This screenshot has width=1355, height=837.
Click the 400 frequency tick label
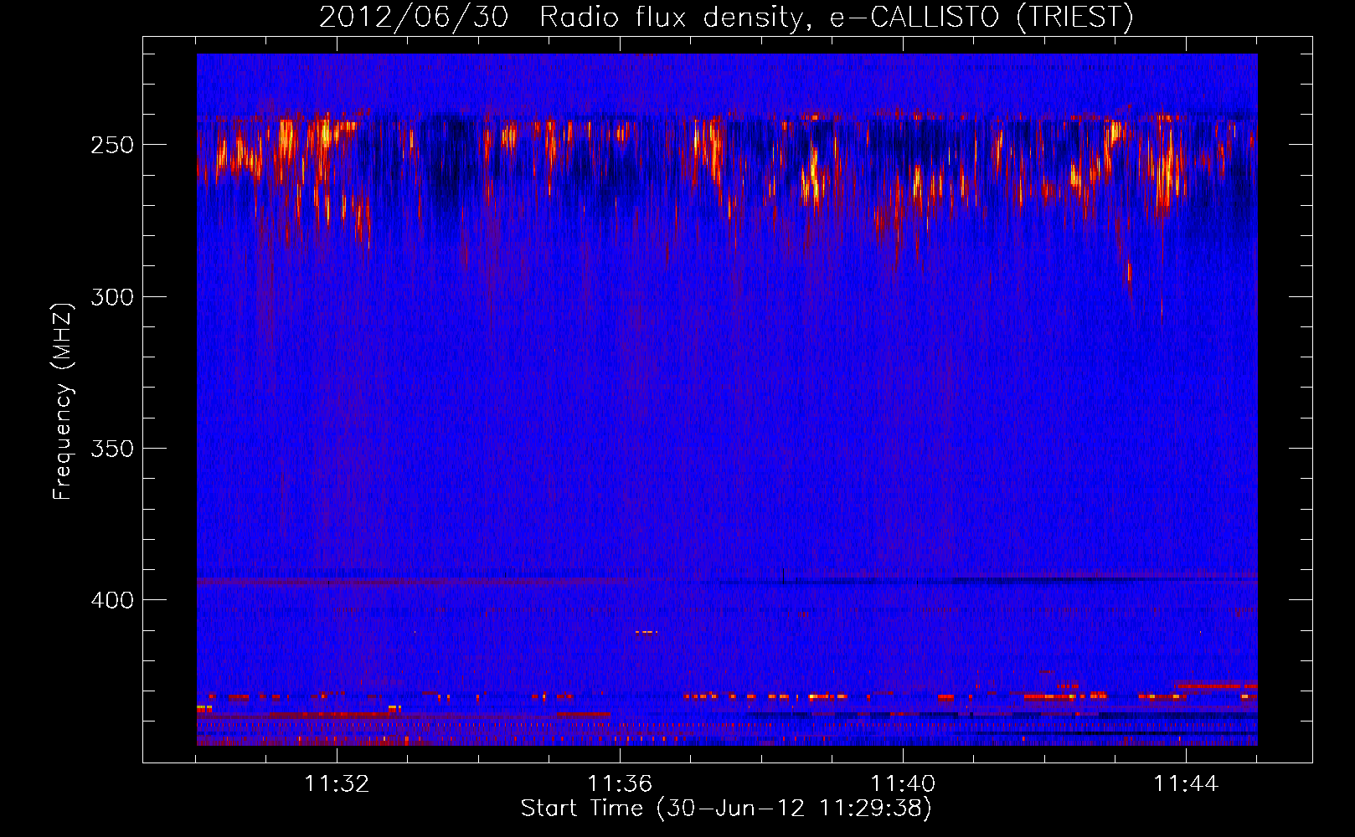coord(112,600)
